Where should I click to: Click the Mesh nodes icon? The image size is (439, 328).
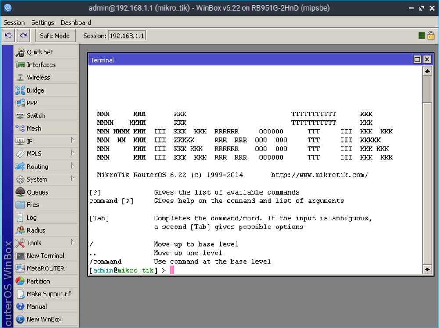[x=20, y=128]
